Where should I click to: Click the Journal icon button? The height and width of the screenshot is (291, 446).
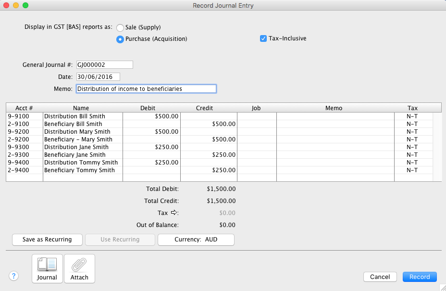(47, 268)
